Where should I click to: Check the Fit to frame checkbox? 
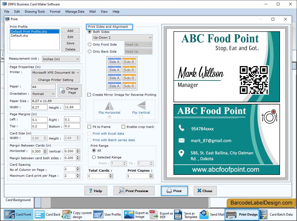click(89, 127)
